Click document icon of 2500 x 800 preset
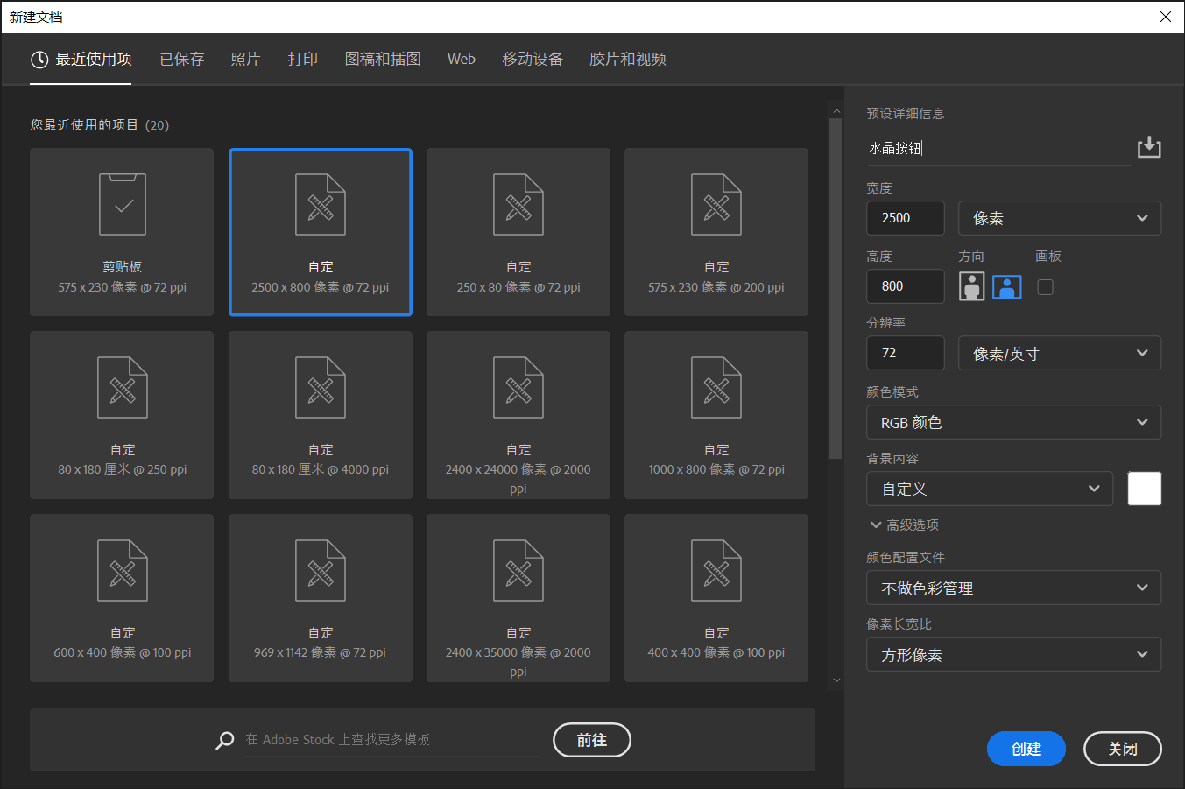This screenshot has width=1185, height=789. click(321, 204)
